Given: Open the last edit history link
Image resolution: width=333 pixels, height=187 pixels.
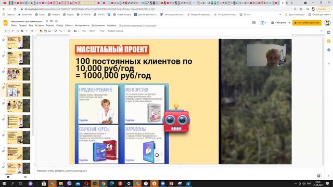Looking at the screenshot, I should 137,25.
